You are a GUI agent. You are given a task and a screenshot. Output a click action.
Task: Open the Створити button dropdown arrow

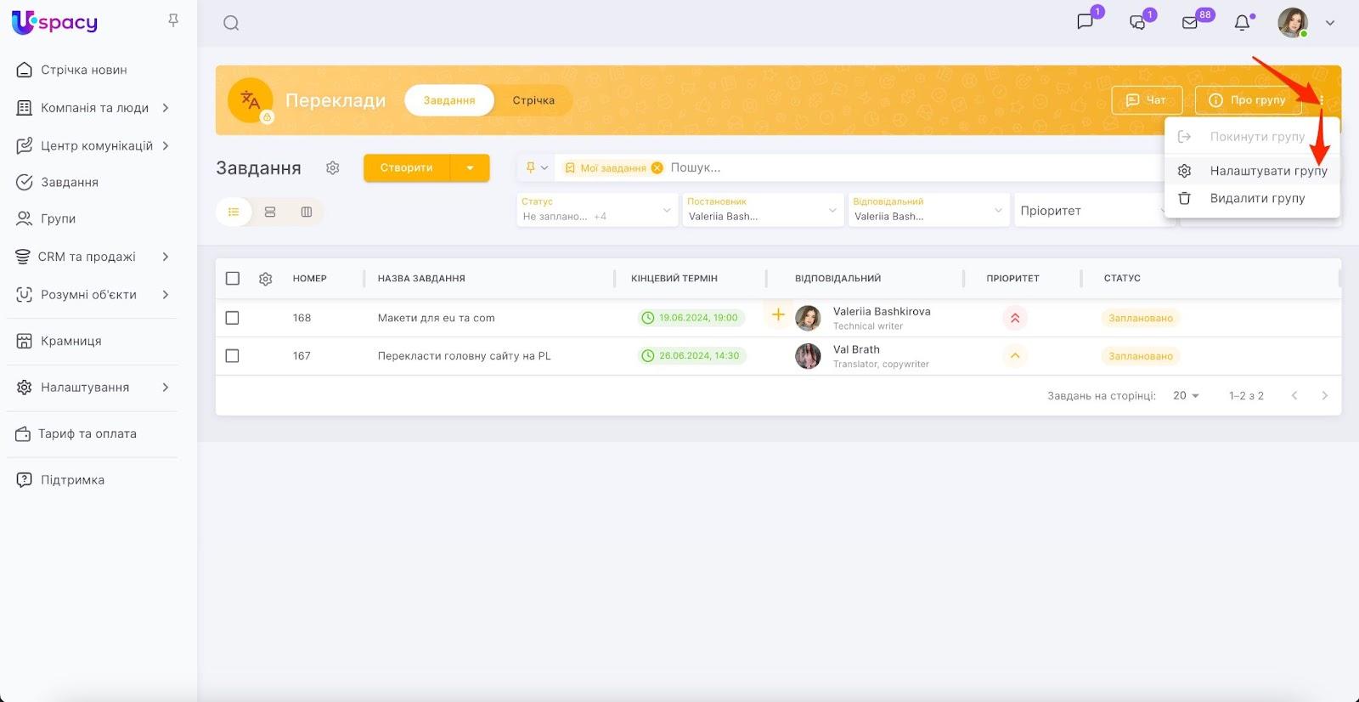pos(470,168)
